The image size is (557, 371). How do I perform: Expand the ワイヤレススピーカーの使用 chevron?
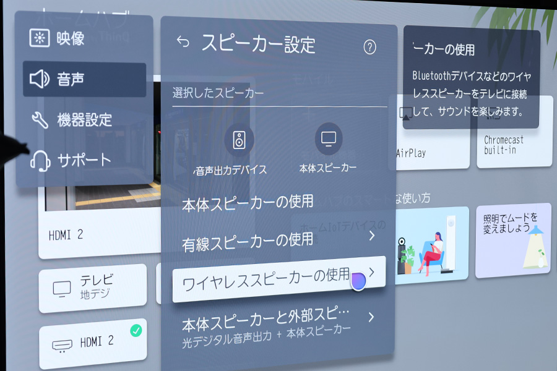pyautogui.click(x=371, y=272)
